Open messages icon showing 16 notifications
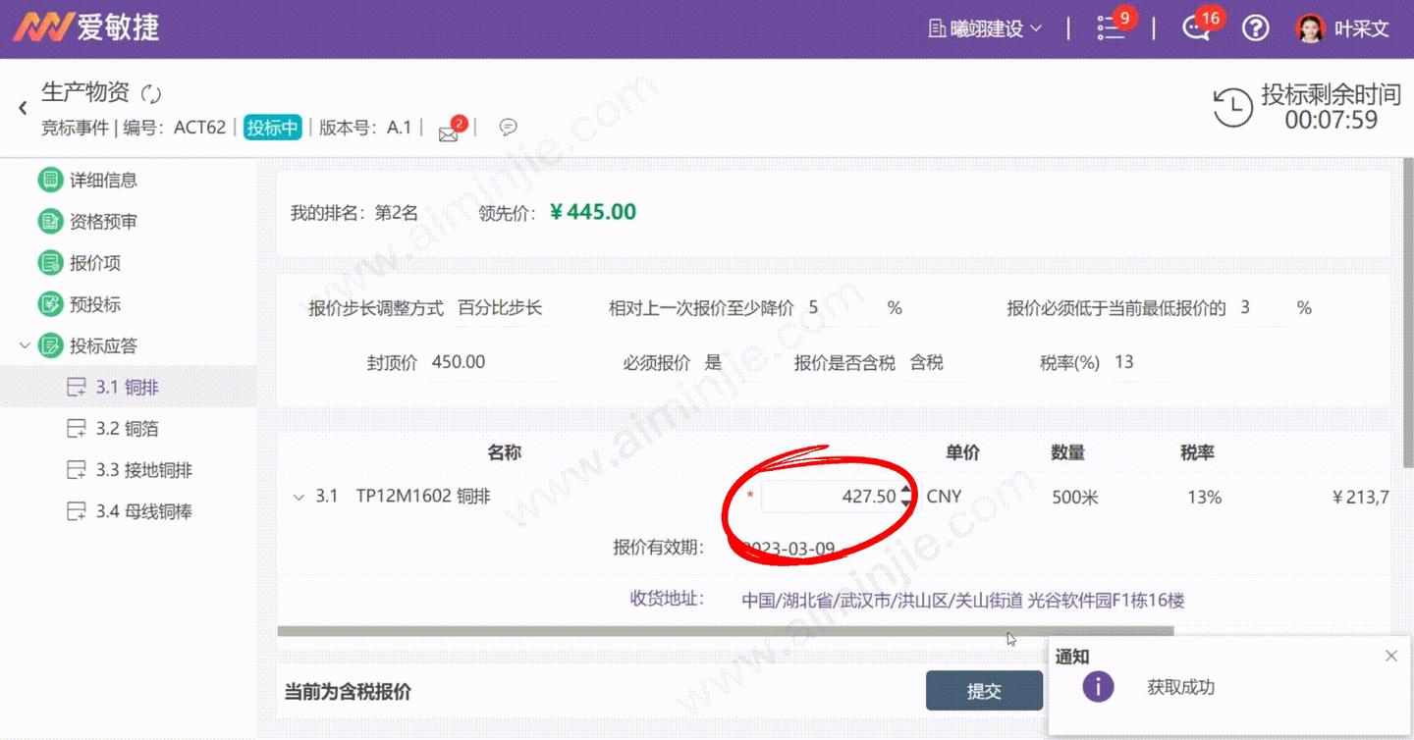Screen dimensions: 1414x740 [x=1194, y=30]
